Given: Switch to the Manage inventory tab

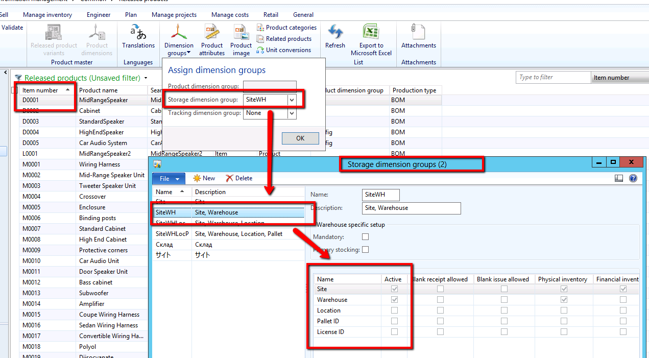Looking at the screenshot, I should [47, 14].
